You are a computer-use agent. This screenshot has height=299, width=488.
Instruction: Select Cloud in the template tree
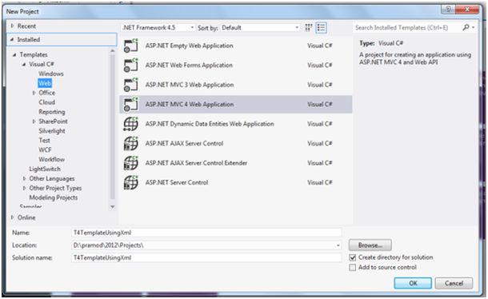click(x=46, y=102)
